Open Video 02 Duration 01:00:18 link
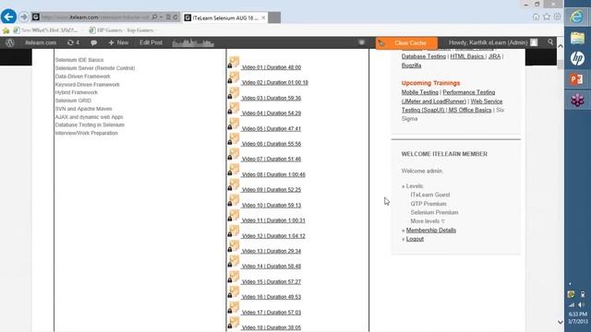 click(x=274, y=82)
